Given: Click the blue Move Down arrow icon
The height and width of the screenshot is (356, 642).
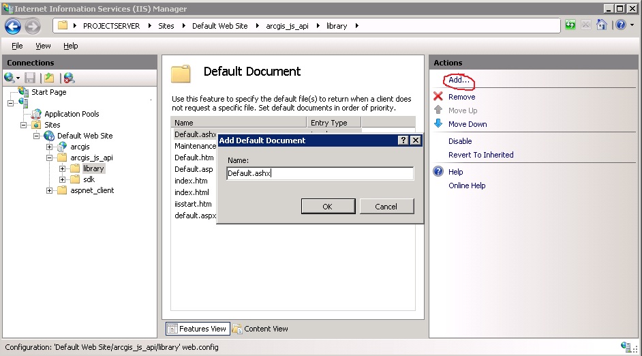Looking at the screenshot, I should 438,123.
